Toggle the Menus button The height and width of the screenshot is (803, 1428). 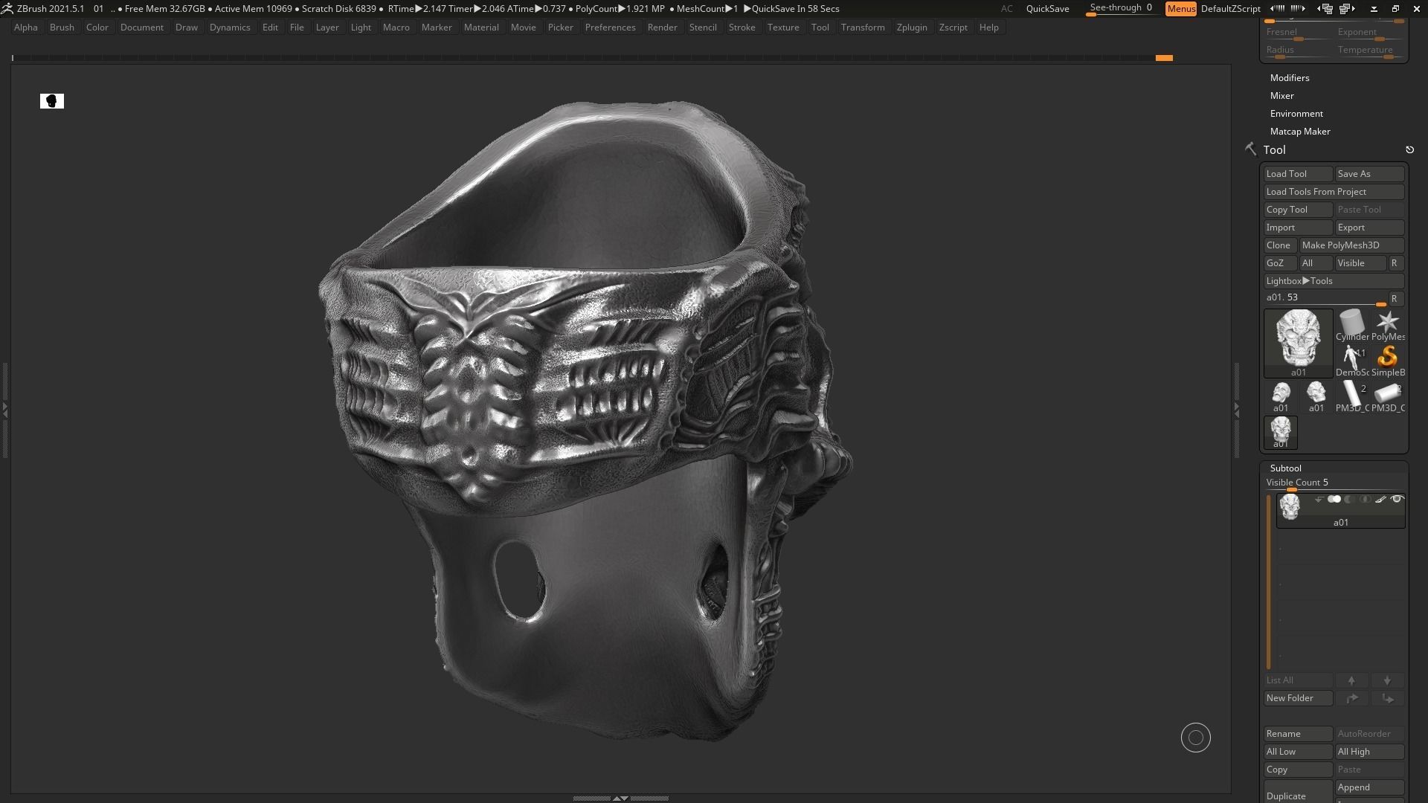click(1181, 9)
